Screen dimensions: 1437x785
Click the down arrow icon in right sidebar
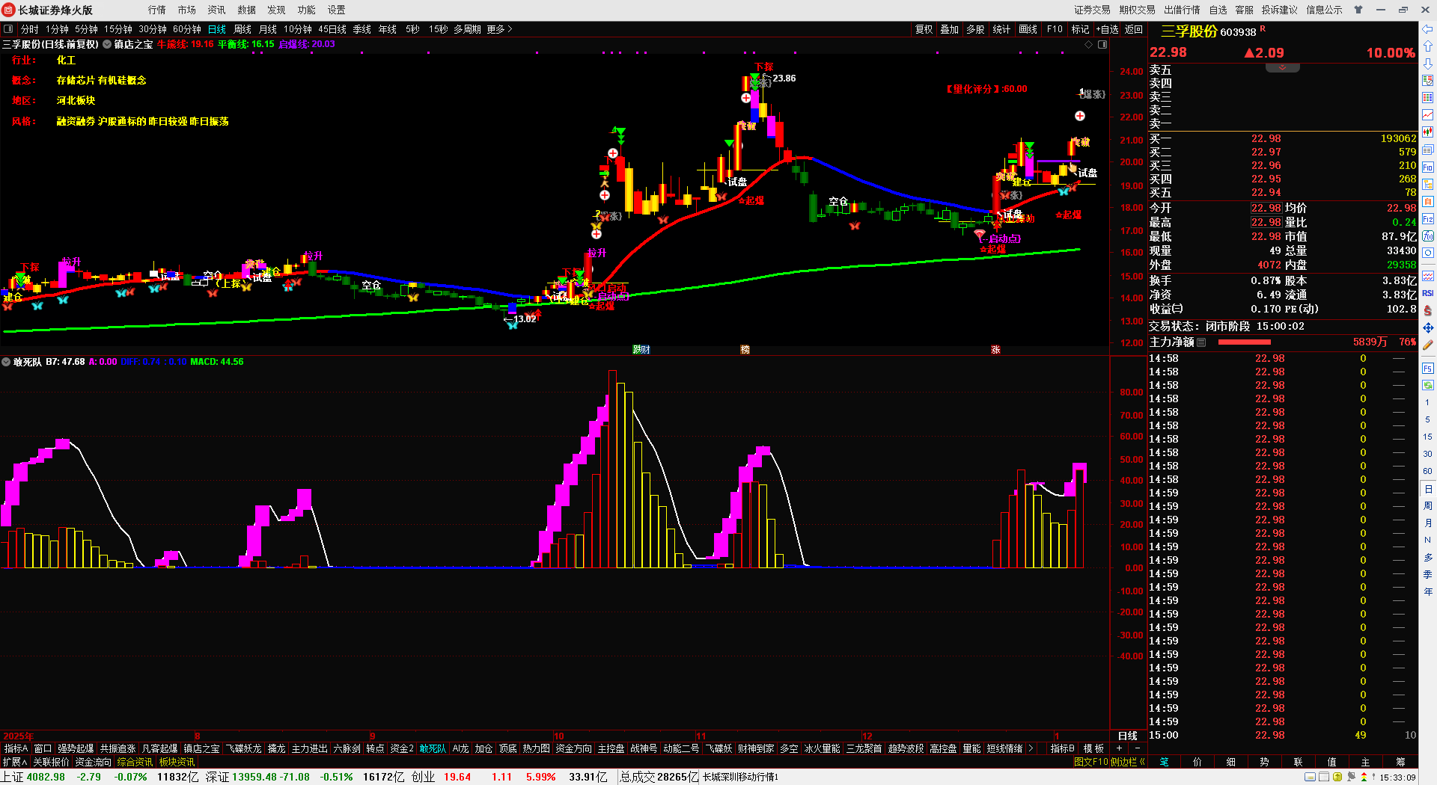[x=1428, y=64]
